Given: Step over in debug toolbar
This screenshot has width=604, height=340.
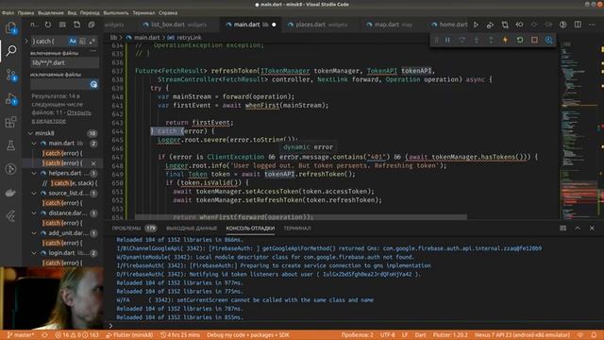Looking at the screenshot, I should click(x=461, y=40).
